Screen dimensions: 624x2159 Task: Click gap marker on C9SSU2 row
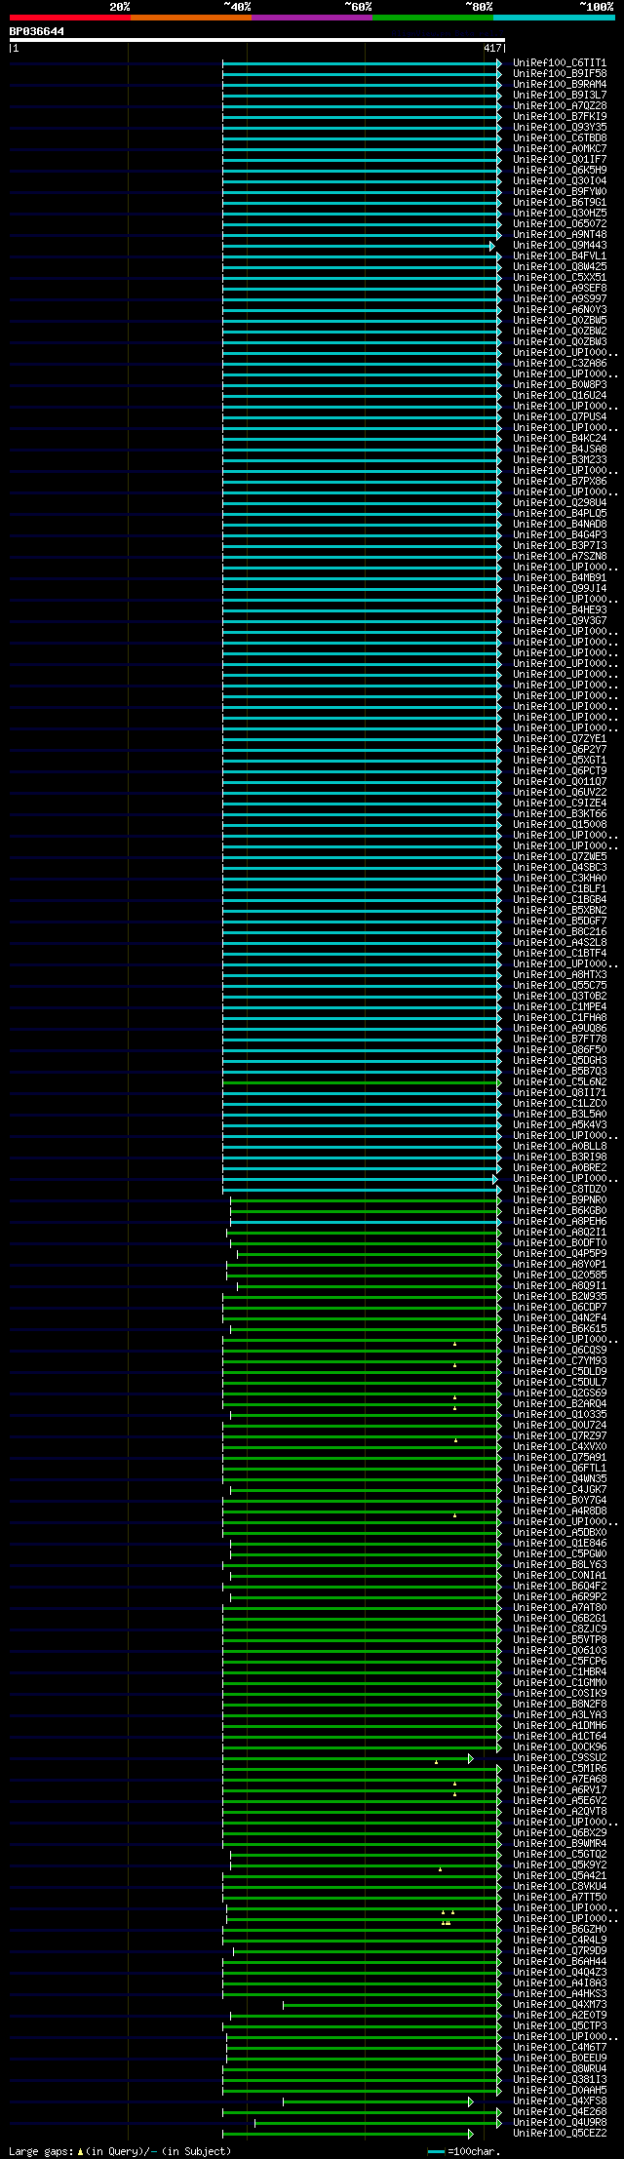[436, 1762]
